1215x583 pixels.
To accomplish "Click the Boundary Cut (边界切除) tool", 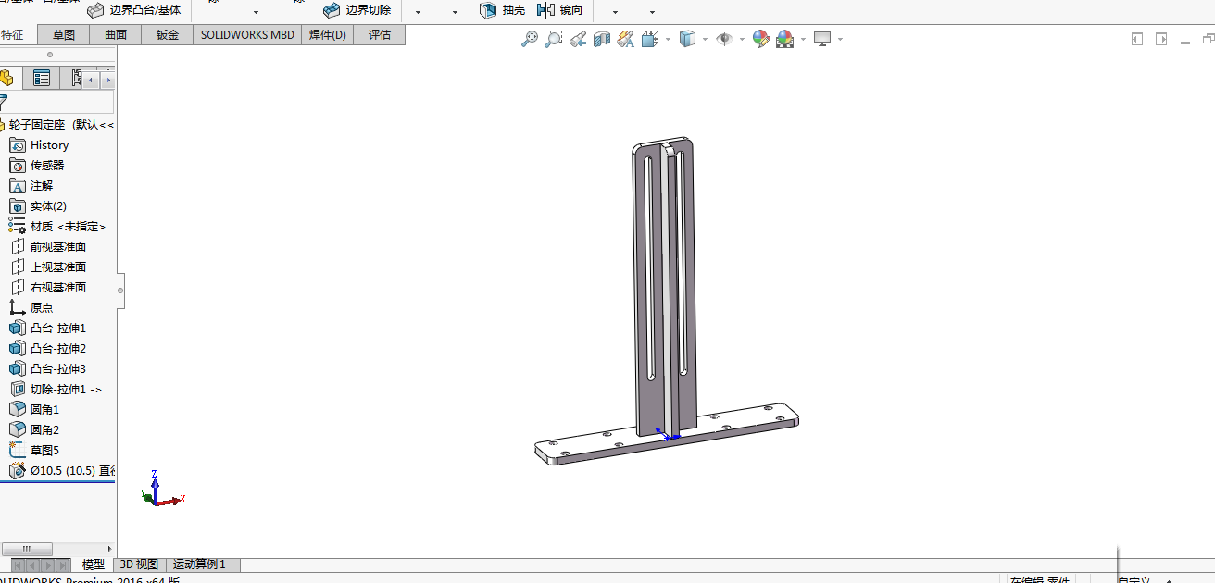I will click(x=357, y=10).
